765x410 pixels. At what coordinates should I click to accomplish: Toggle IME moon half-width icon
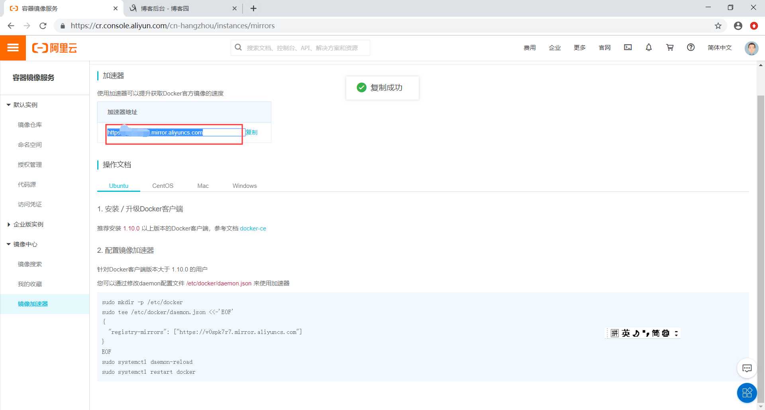(636, 333)
